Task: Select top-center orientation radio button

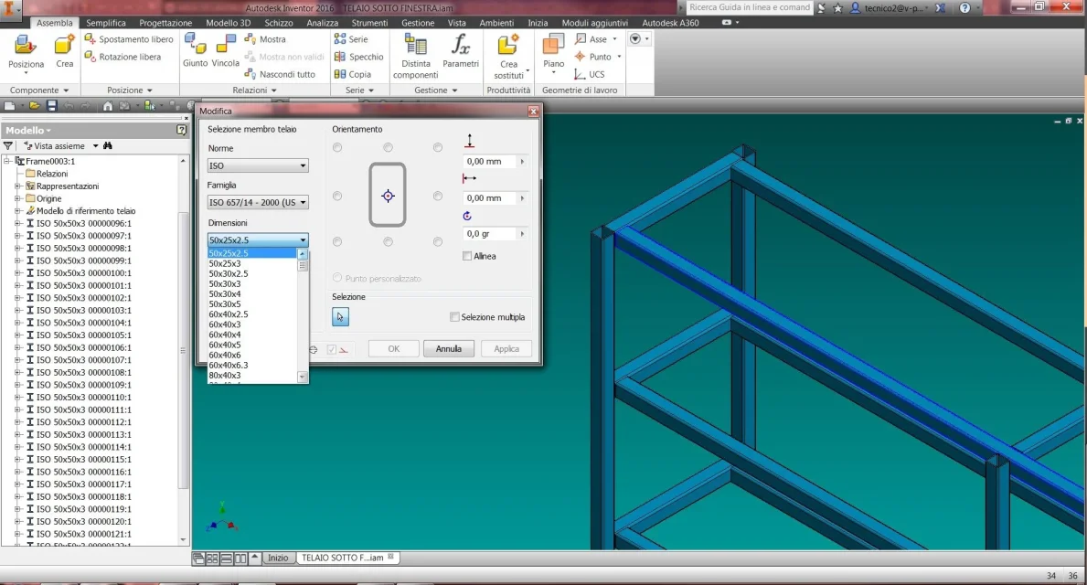Action: 388,147
